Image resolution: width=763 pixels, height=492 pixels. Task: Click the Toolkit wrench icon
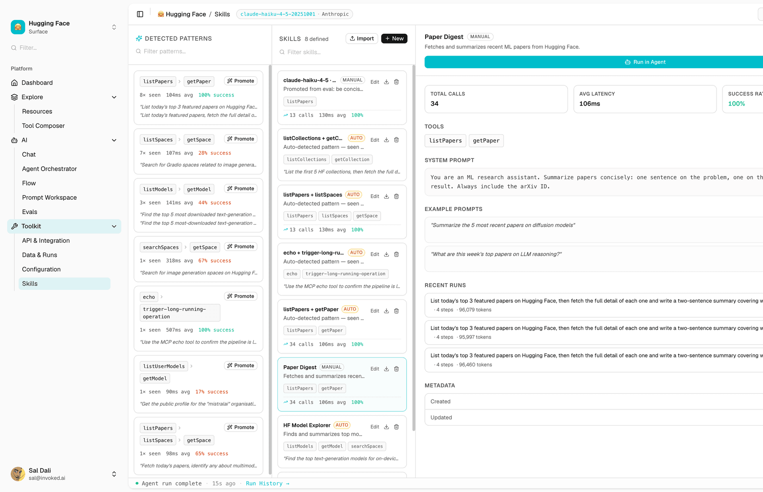14,226
